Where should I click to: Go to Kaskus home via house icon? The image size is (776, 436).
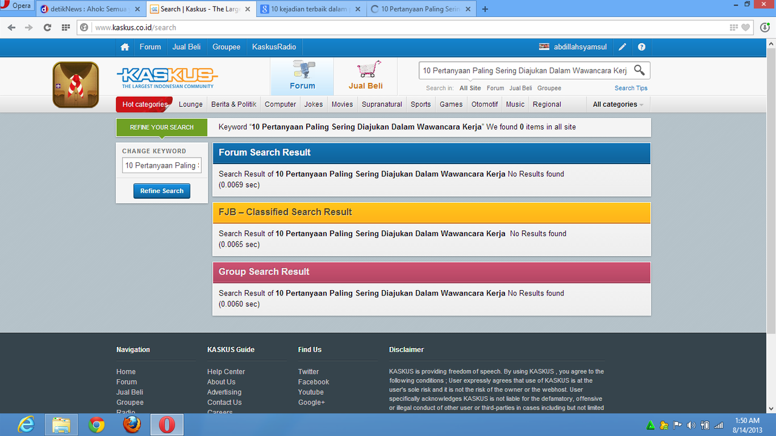(x=125, y=47)
